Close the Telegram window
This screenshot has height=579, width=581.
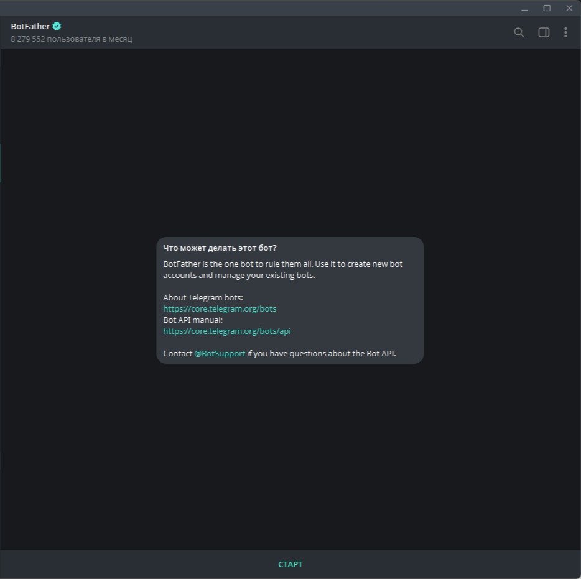pyautogui.click(x=570, y=8)
